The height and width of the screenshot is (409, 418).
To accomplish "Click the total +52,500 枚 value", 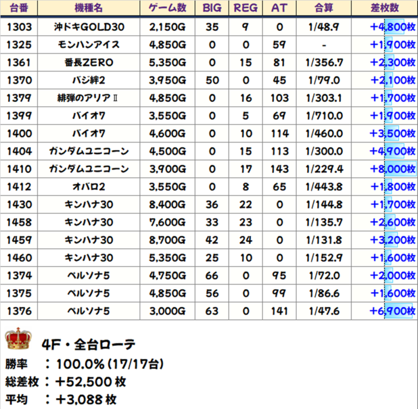I will point(90,382).
